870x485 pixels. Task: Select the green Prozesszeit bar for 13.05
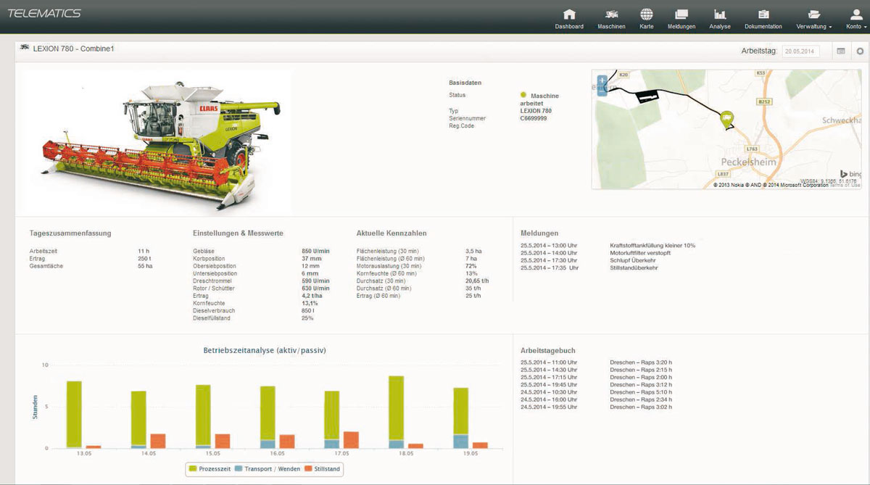pyautogui.click(x=74, y=414)
